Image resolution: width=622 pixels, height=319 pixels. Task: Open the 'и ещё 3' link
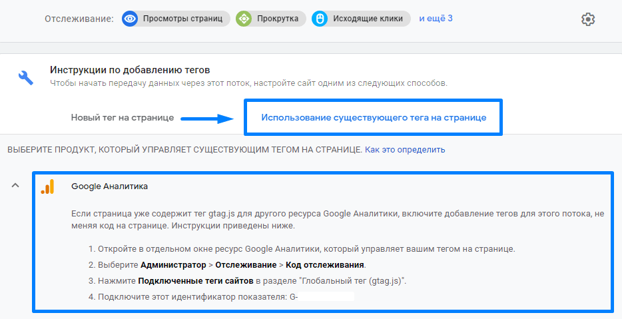pyautogui.click(x=436, y=18)
